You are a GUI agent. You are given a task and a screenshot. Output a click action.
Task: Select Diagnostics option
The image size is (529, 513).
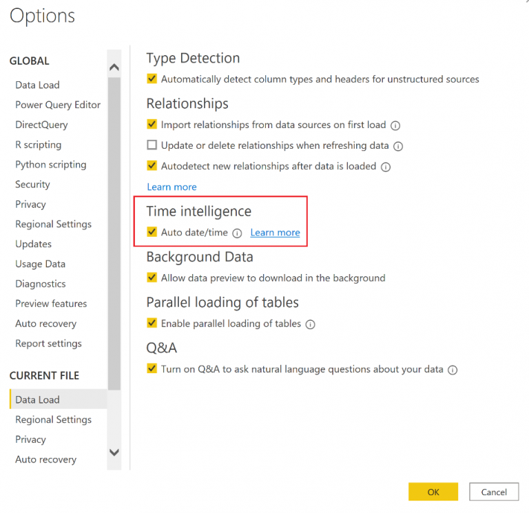[x=41, y=284]
